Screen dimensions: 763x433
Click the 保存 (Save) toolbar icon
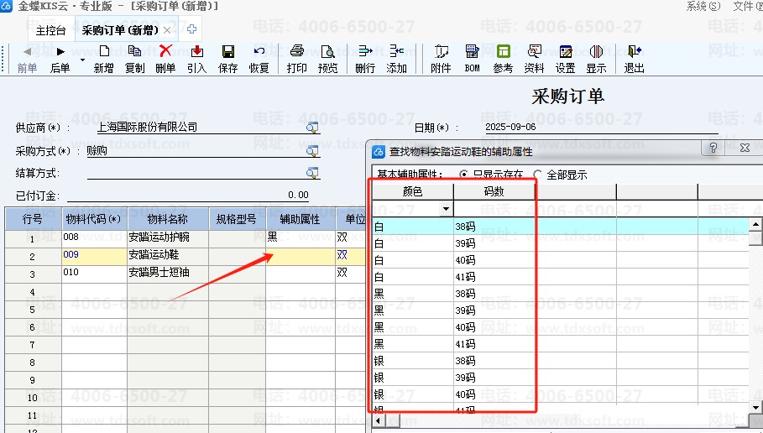pyautogui.click(x=227, y=58)
